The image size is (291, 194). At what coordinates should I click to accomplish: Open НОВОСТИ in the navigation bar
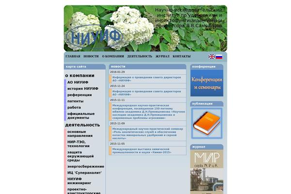[x=91, y=56]
